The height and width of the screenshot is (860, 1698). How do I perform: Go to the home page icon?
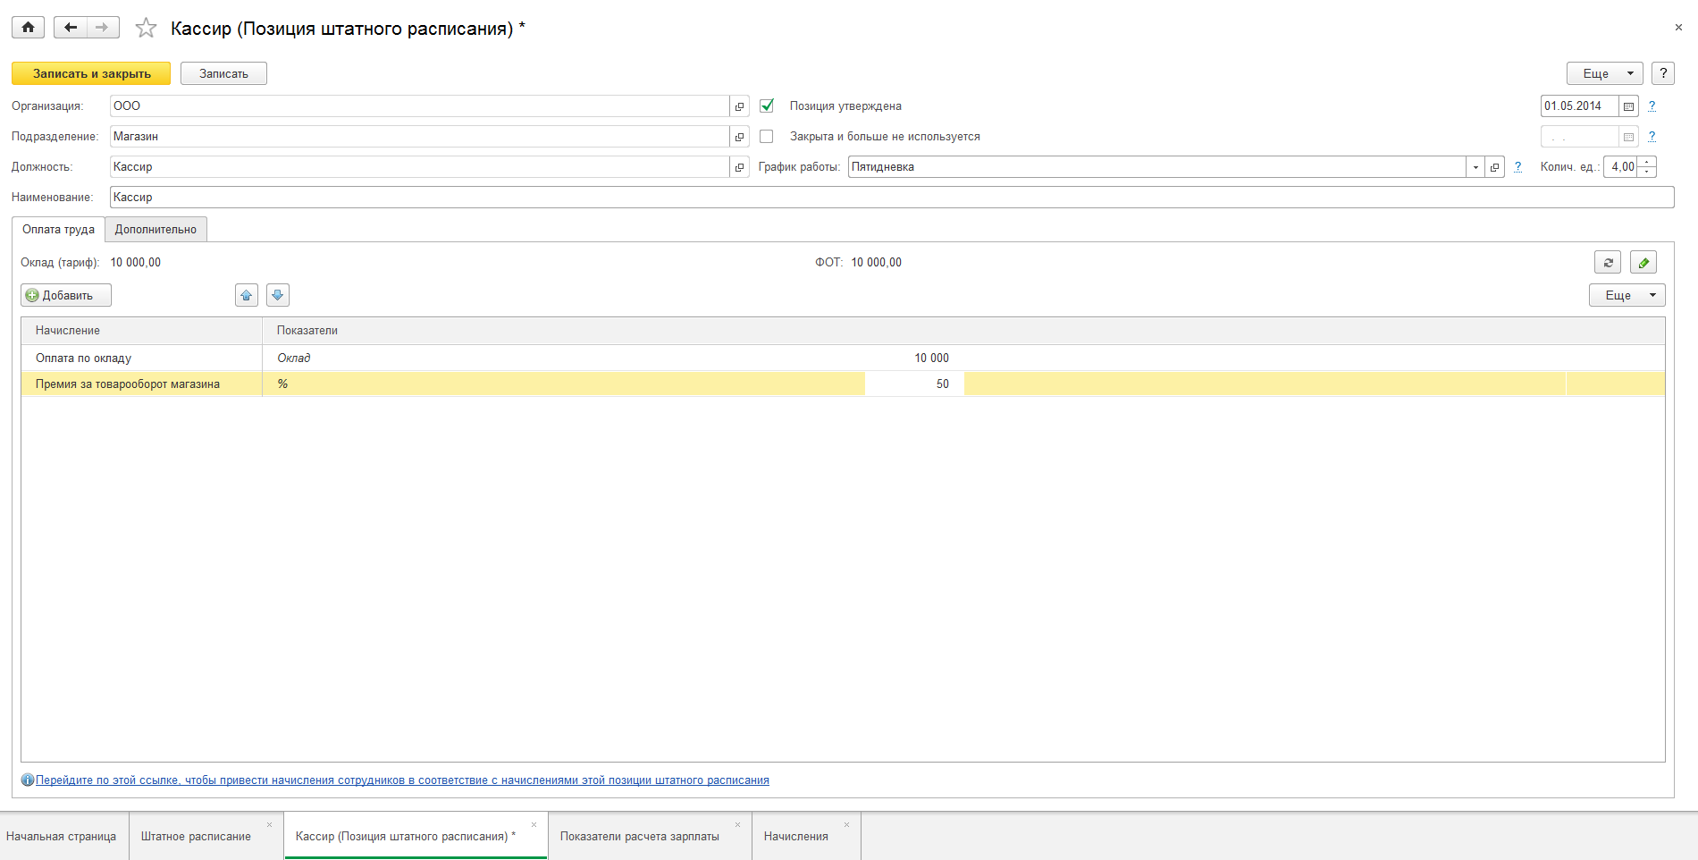click(x=28, y=28)
